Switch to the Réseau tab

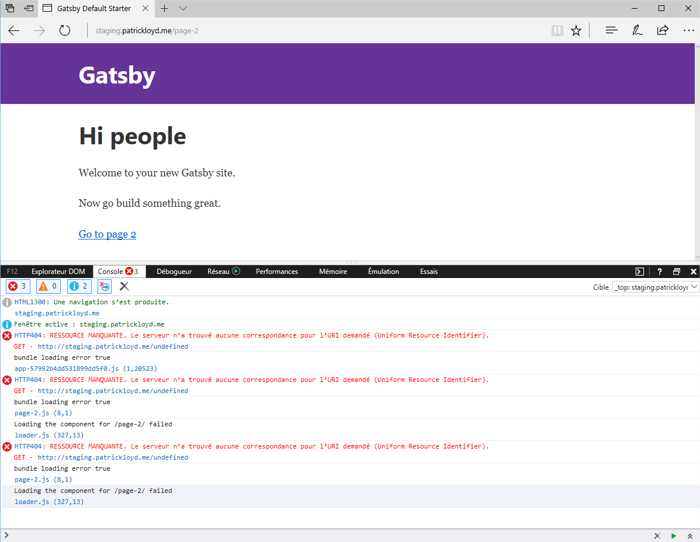[x=219, y=271]
